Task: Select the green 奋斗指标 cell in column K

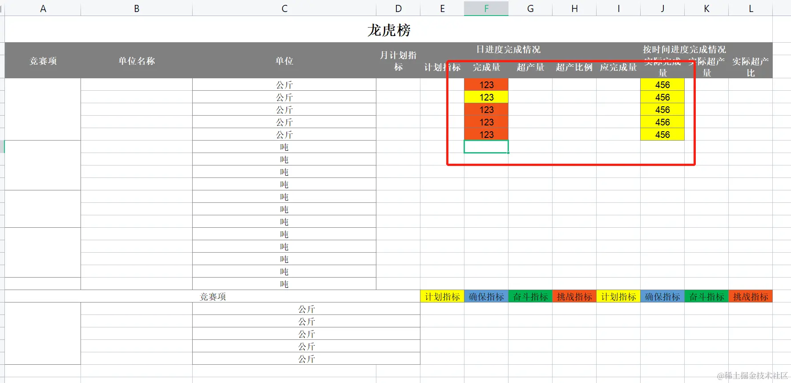Action: tap(706, 296)
